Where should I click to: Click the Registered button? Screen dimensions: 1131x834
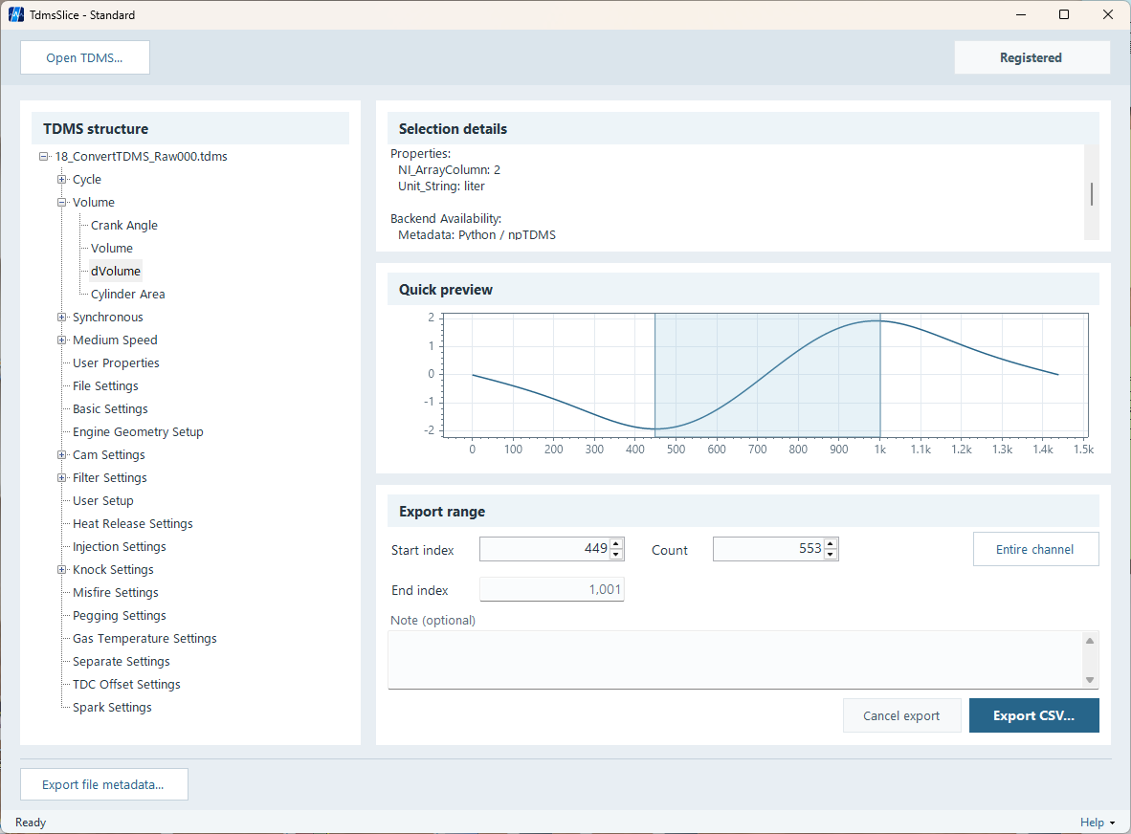1031,57
